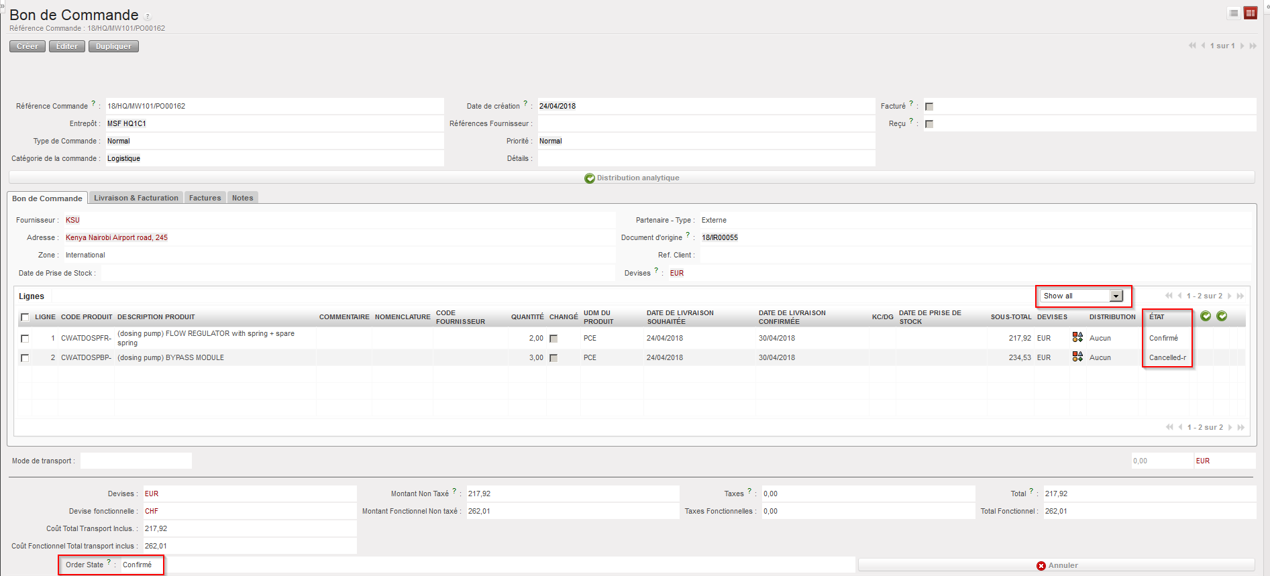
Task: Click first green checkmark in lines header
Action: point(1206,316)
